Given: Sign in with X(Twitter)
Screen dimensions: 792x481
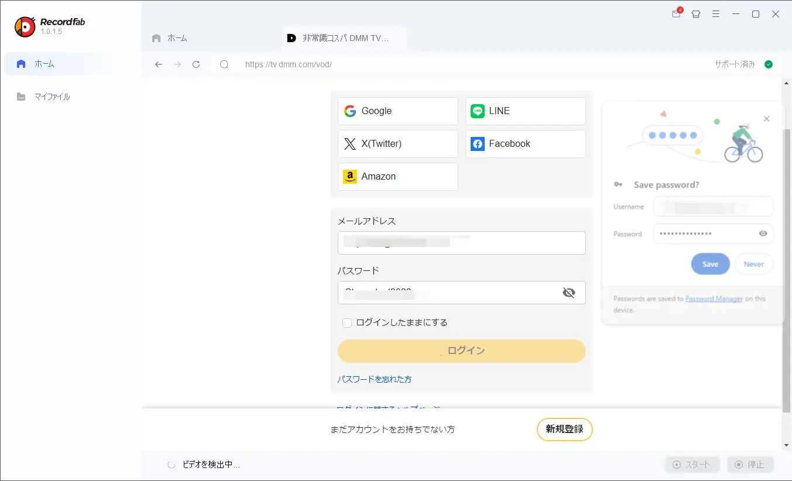Looking at the screenshot, I should 398,144.
